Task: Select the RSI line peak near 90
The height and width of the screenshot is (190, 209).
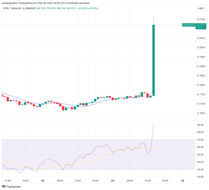Action: click(153, 125)
